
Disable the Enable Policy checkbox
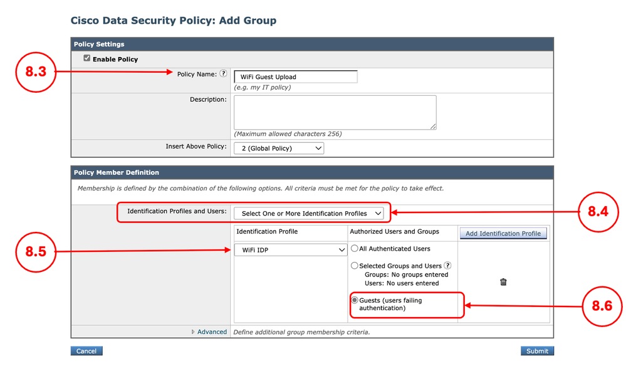(x=86, y=58)
